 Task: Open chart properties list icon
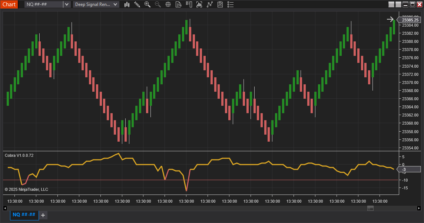coord(231,4)
